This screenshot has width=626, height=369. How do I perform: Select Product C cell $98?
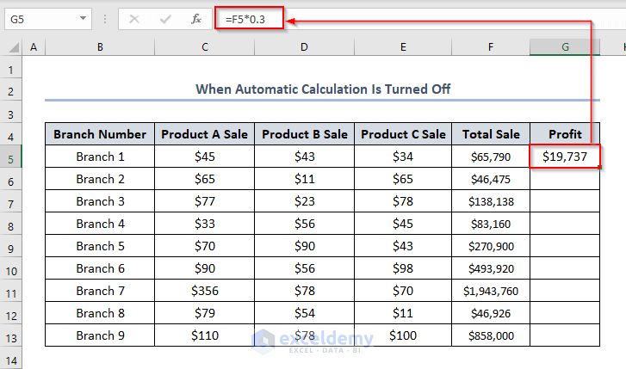[403, 268]
